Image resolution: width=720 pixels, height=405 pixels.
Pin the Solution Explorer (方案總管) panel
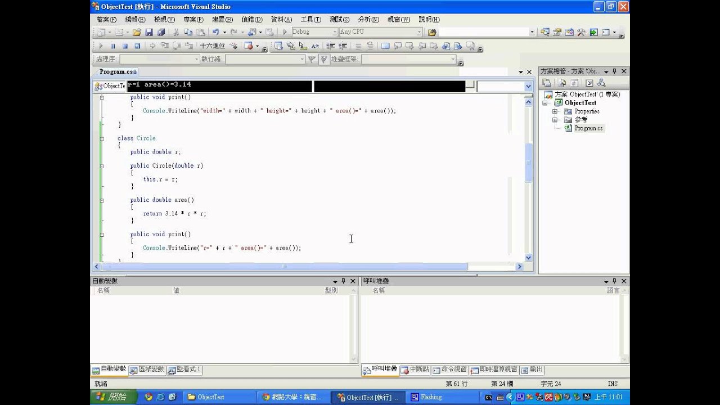(x=615, y=71)
